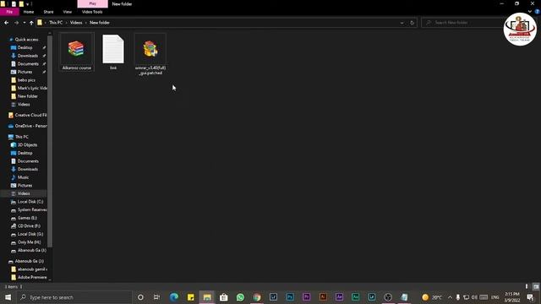Launch Adobe Premiere Pro from taskbar
541x304 pixels.
306,297
